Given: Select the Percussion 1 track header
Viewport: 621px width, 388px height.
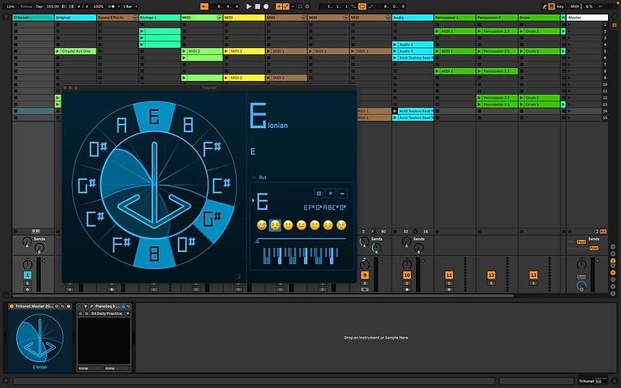Looking at the screenshot, I should [x=455, y=17].
